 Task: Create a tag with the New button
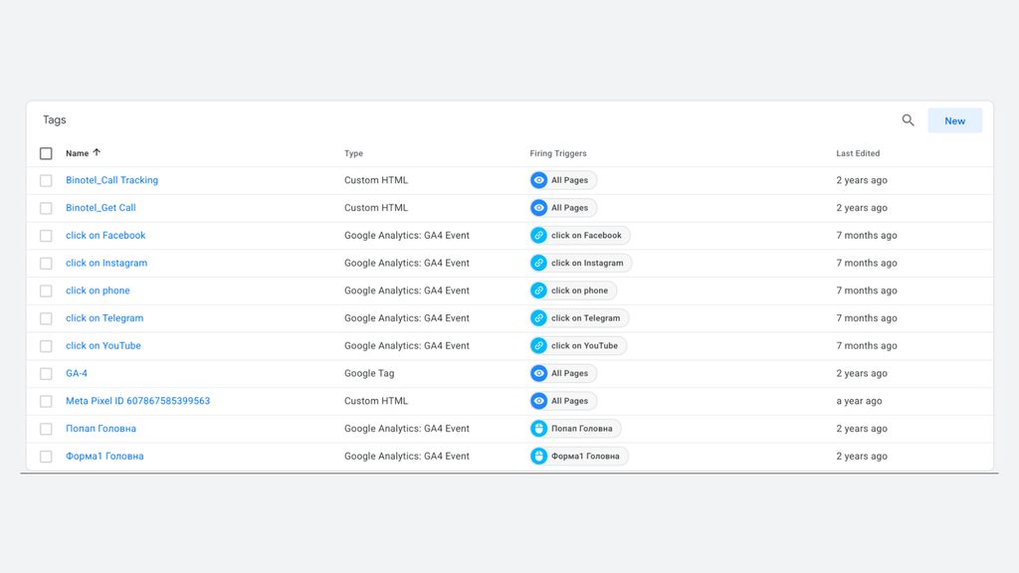(x=954, y=120)
